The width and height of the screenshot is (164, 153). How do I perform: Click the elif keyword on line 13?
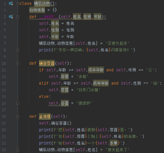(44, 83)
